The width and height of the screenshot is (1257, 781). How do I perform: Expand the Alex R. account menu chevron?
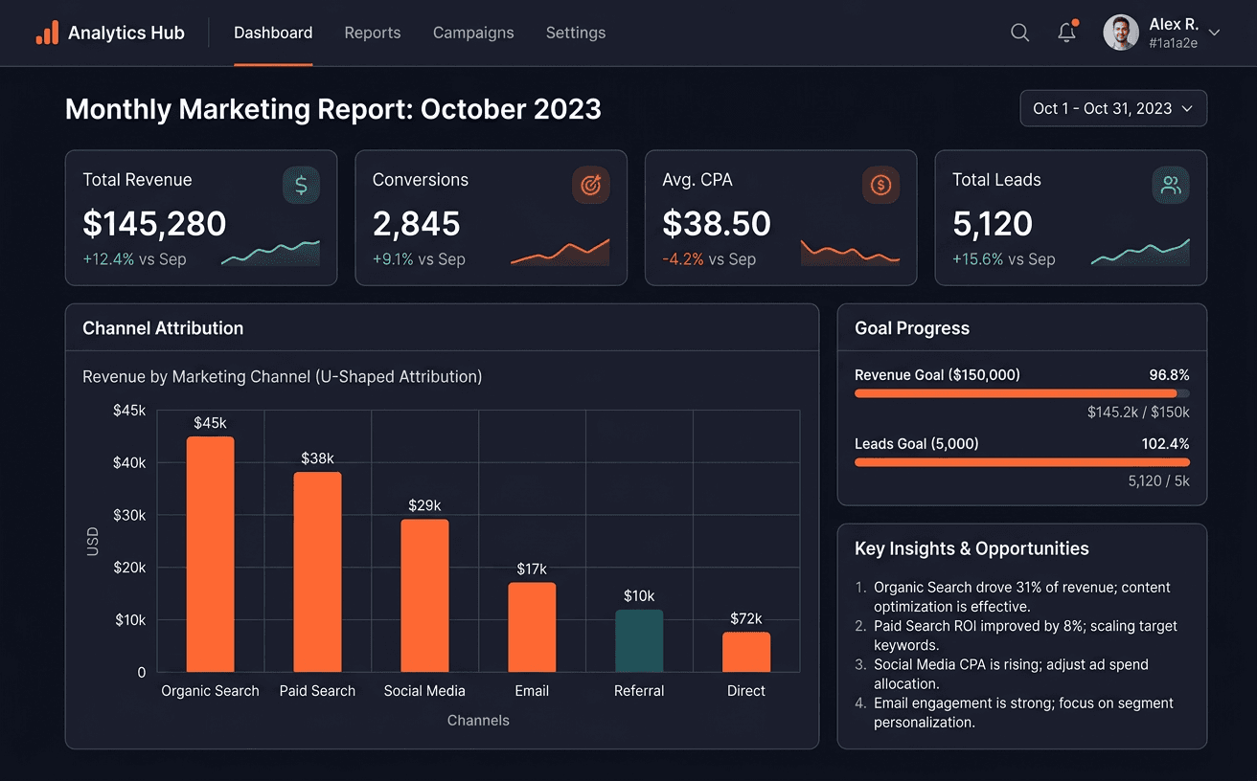pyautogui.click(x=1214, y=33)
